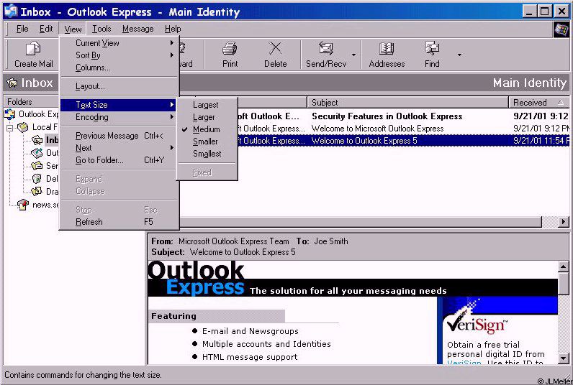This screenshot has width=573, height=385.
Task: Click the VeriSign link in ad text
Action: (x=464, y=362)
